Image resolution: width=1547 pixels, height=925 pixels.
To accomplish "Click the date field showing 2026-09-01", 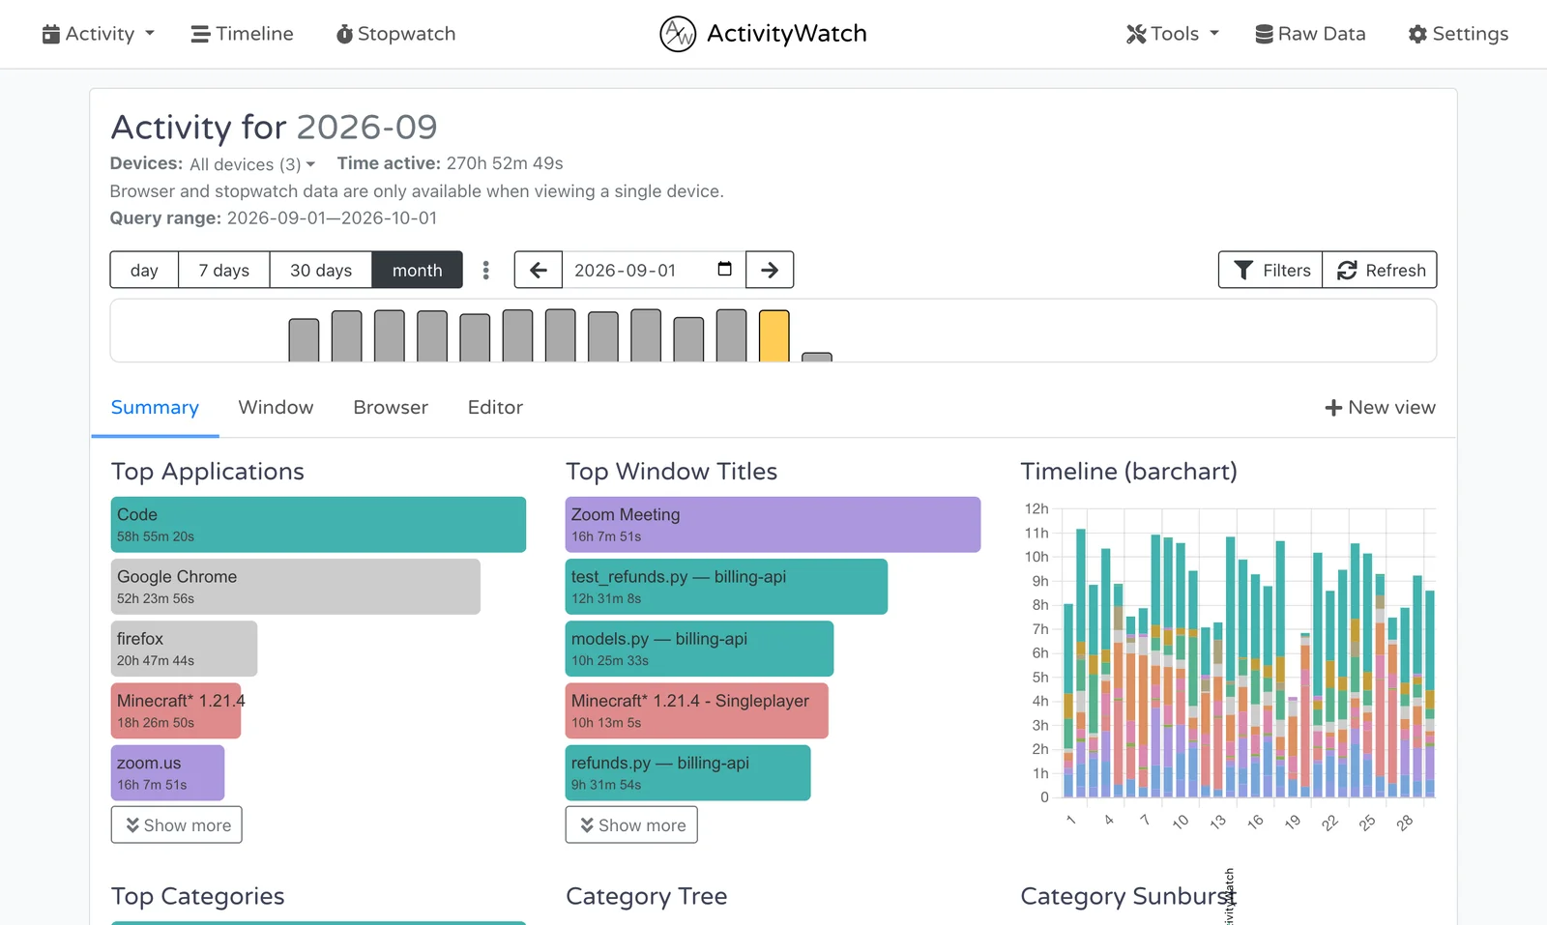I will coord(654,270).
